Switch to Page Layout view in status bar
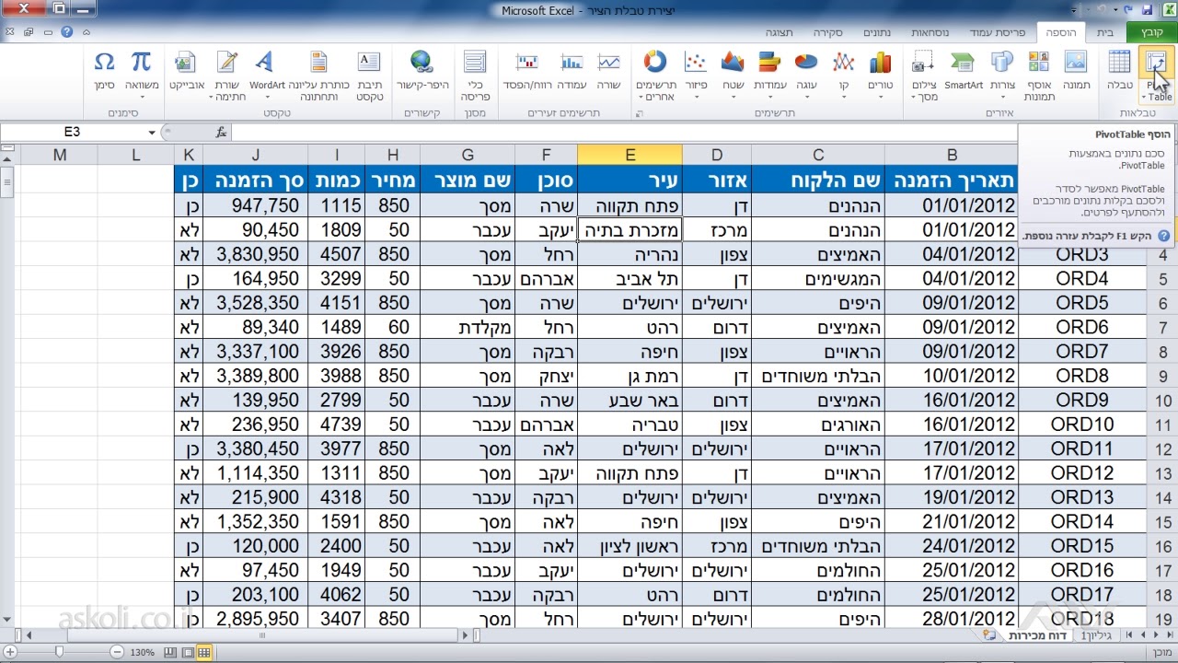The image size is (1178, 663). pyautogui.click(x=188, y=652)
